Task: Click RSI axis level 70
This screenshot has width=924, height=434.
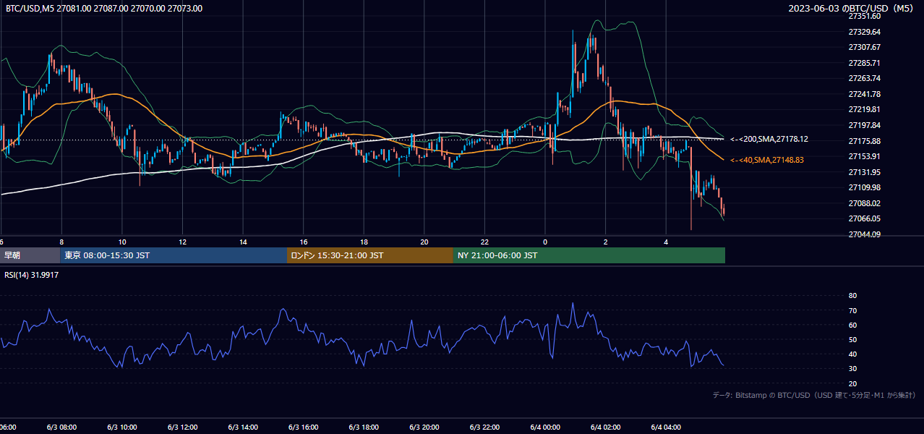Action: (x=852, y=311)
